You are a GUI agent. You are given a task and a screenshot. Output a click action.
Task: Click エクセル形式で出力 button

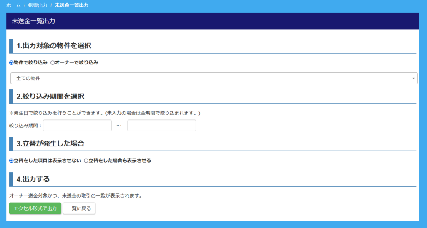[x=35, y=208]
